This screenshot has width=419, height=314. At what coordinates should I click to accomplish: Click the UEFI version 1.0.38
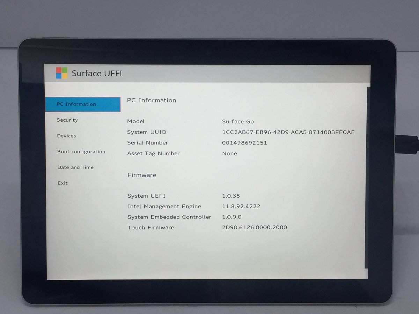point(231,196)
